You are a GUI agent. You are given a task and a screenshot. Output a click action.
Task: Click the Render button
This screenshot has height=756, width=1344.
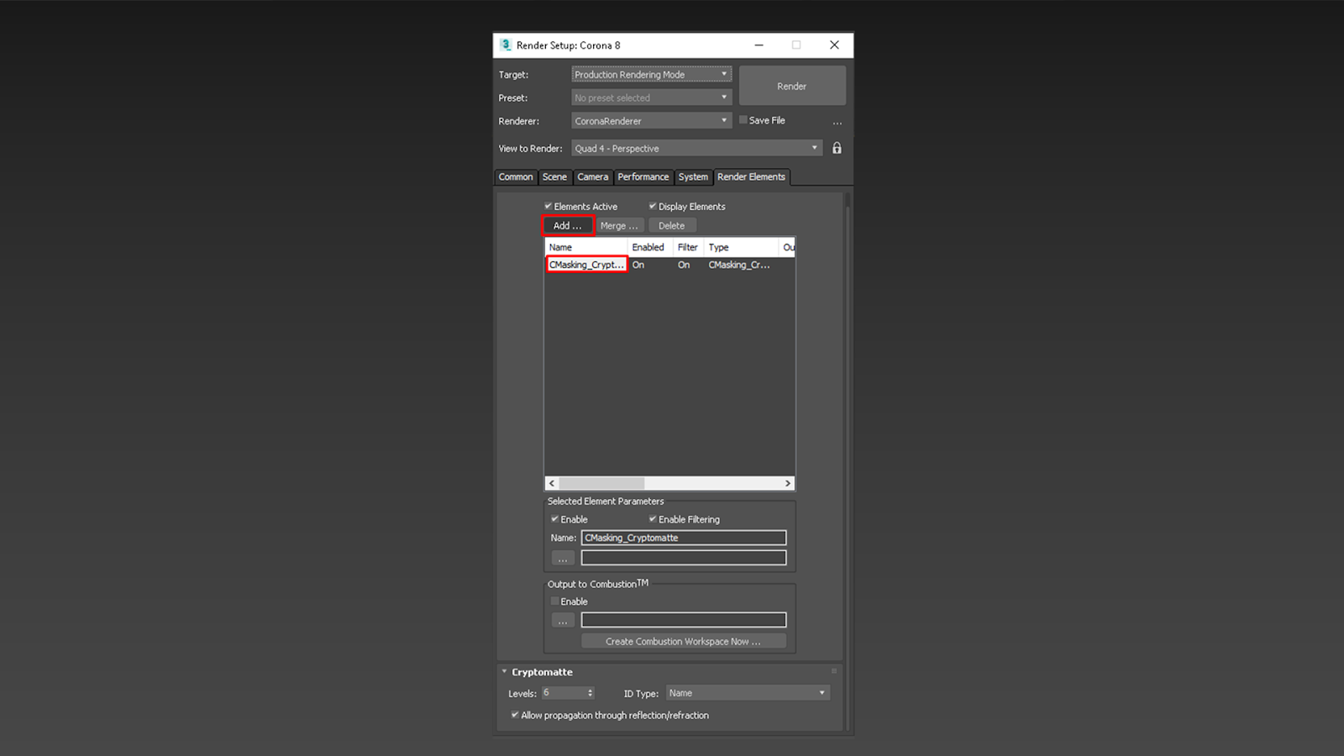click(791, 85)
